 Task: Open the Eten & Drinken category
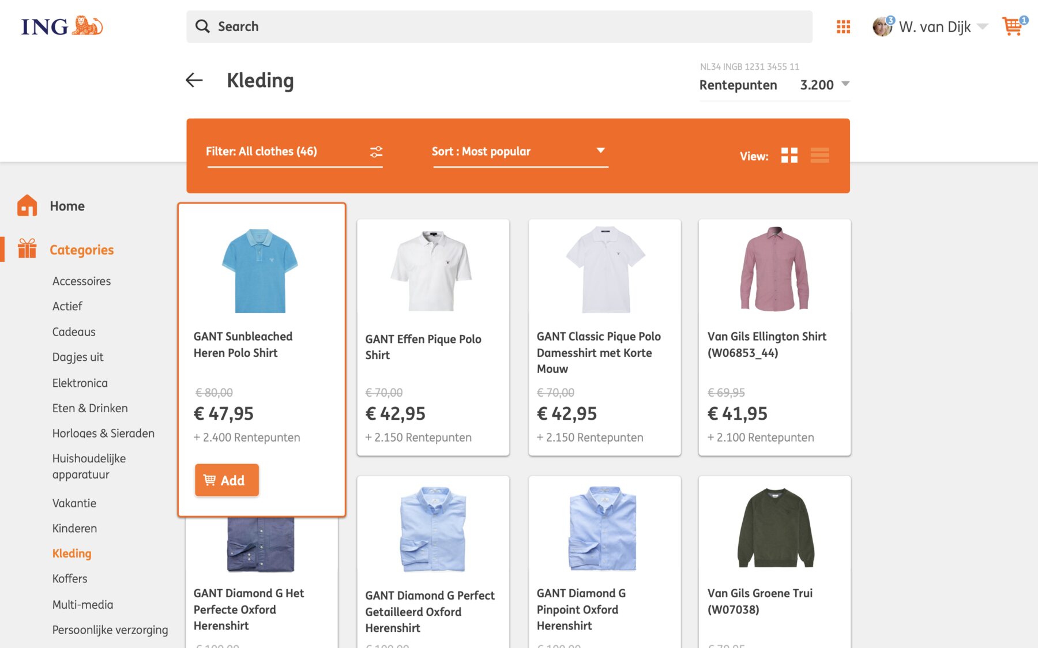click(x=90, y=408)
